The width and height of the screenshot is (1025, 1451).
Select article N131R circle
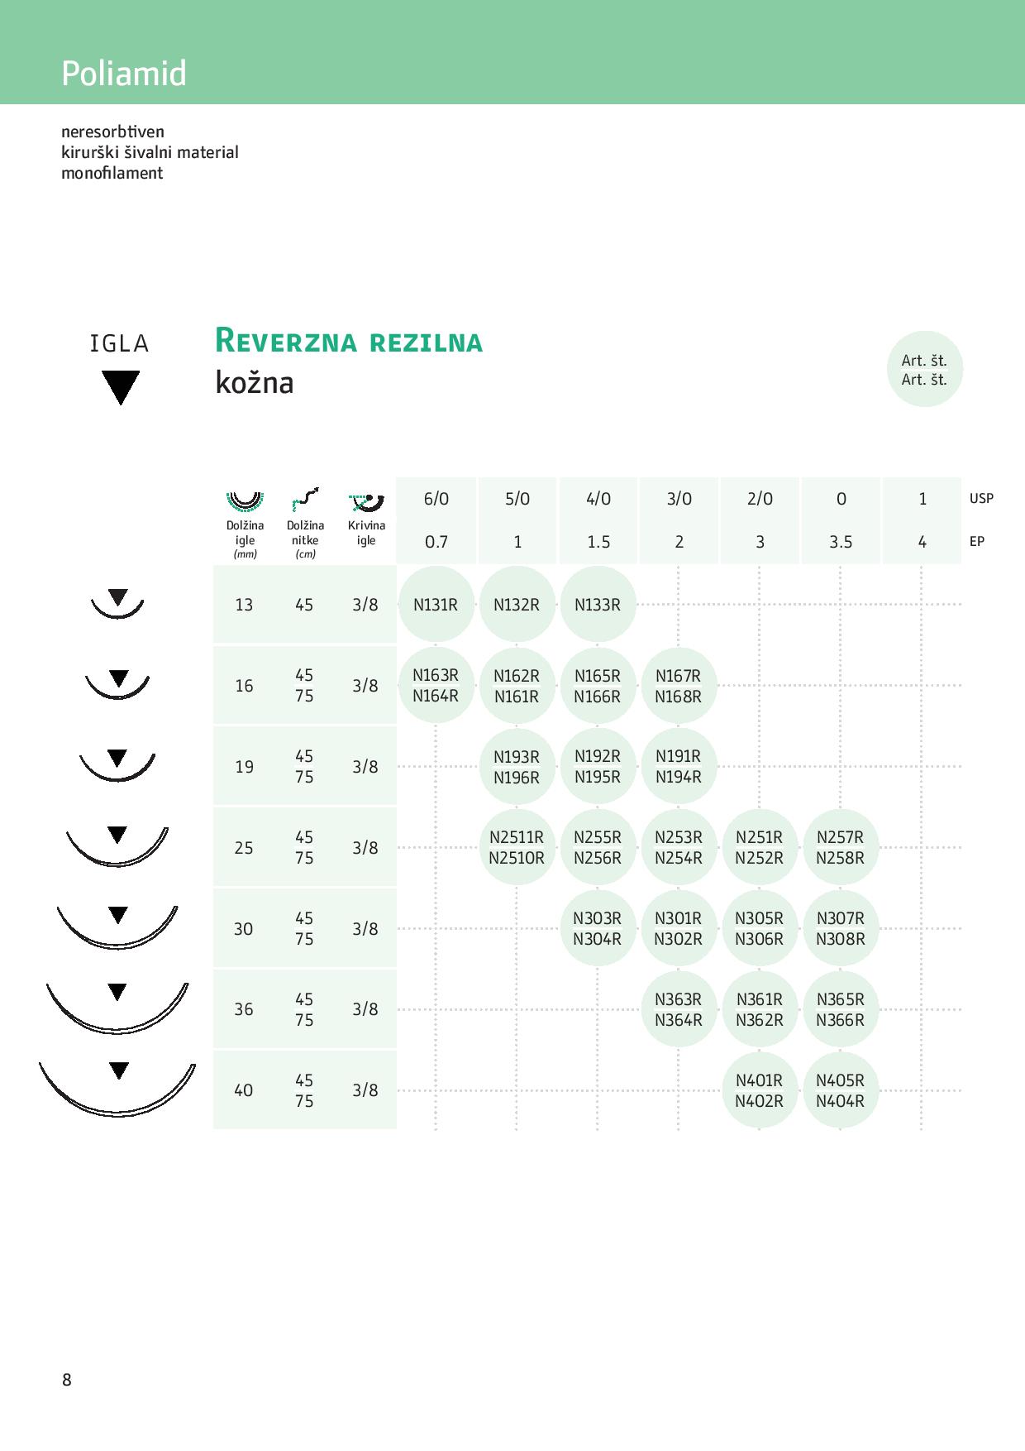(x=436, y=605)
